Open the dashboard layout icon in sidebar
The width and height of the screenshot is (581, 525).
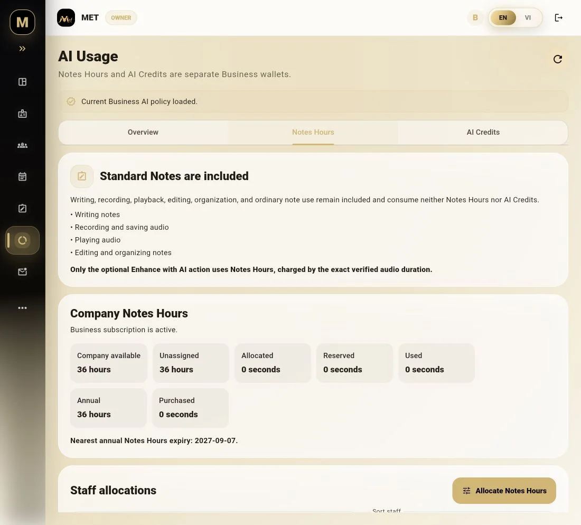coord(22,82)
